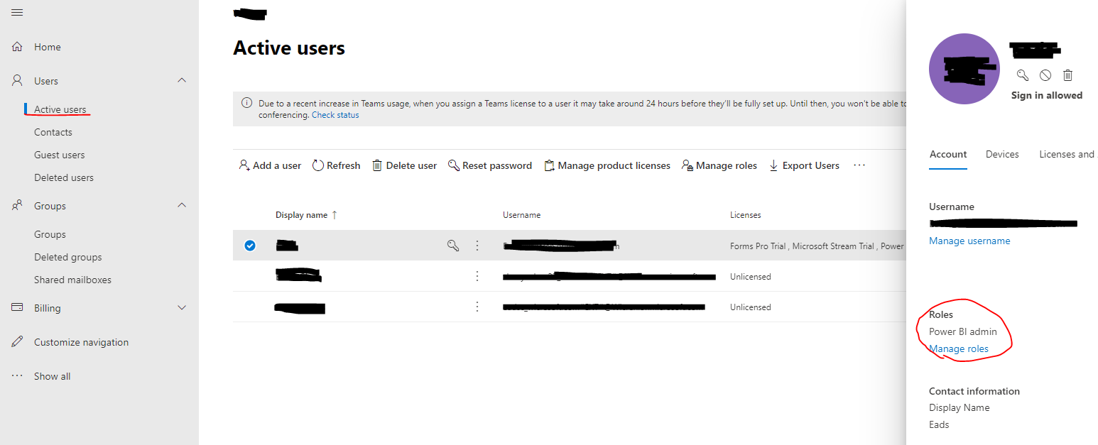1098x445 pixels.
Task: Switch to the Account tab
Action: tap(948, 154)
